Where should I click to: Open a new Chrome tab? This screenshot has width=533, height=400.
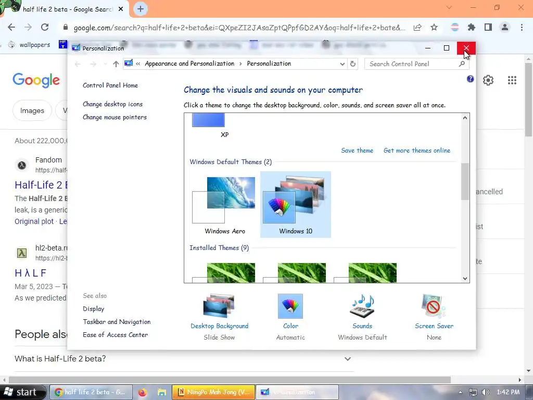(x=141, y=9)
